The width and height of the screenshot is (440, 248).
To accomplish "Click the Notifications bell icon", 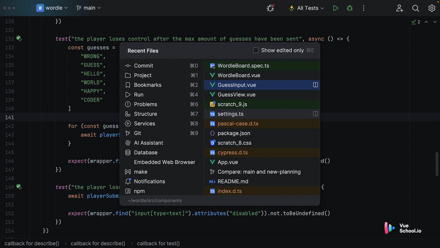I will pos(128,181).
